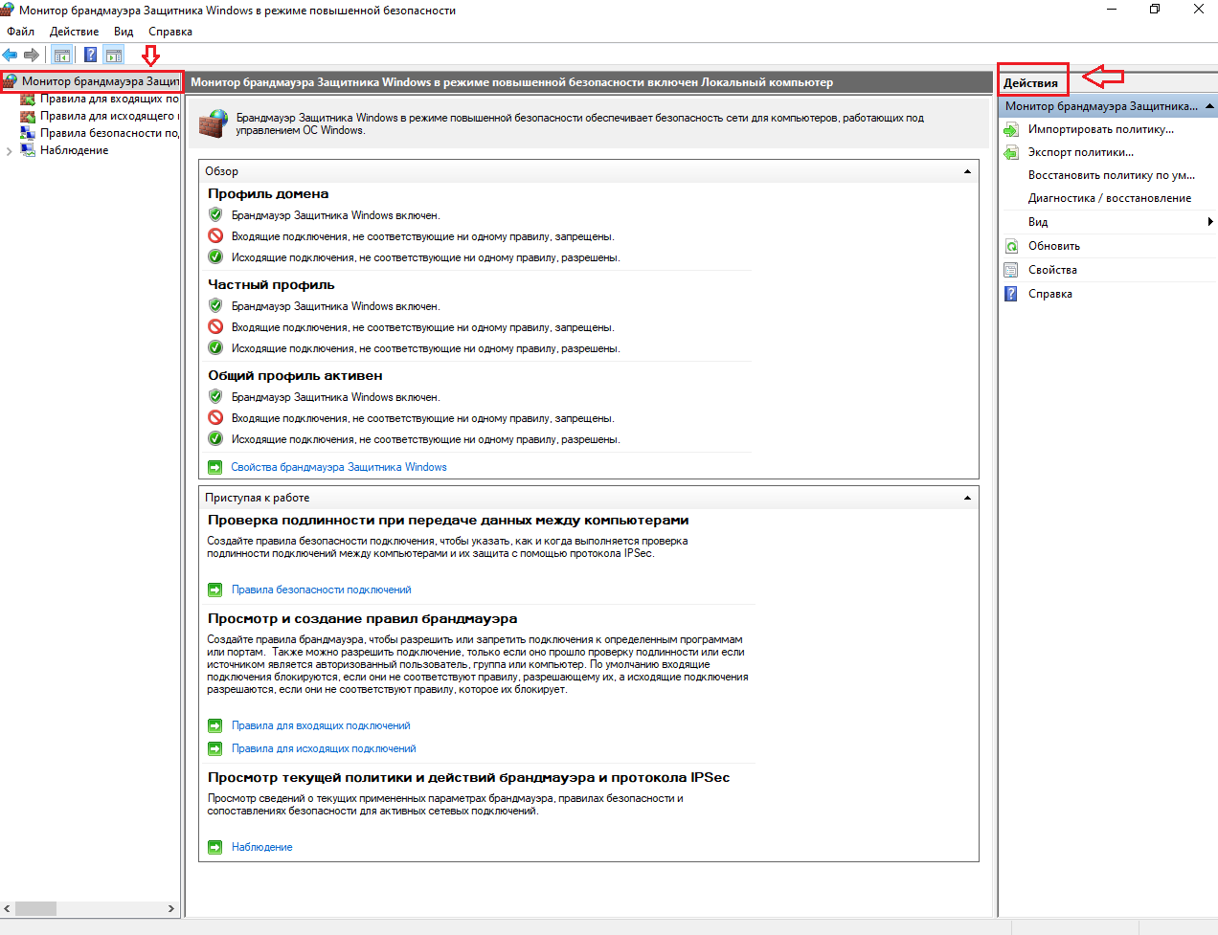Click the icon next to Правила для входящих
The height and width of the screenshot is (935, 1218).
28,99
